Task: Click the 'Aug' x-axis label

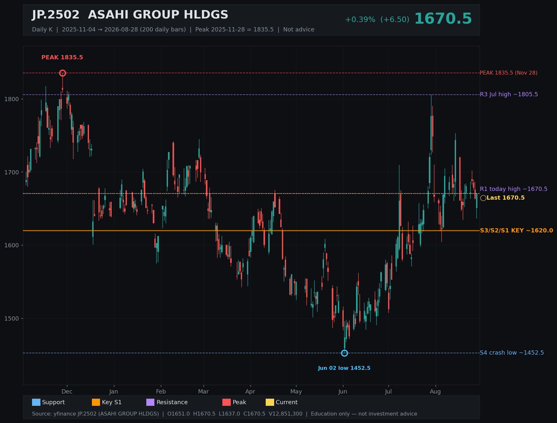Action: point(435,392)
